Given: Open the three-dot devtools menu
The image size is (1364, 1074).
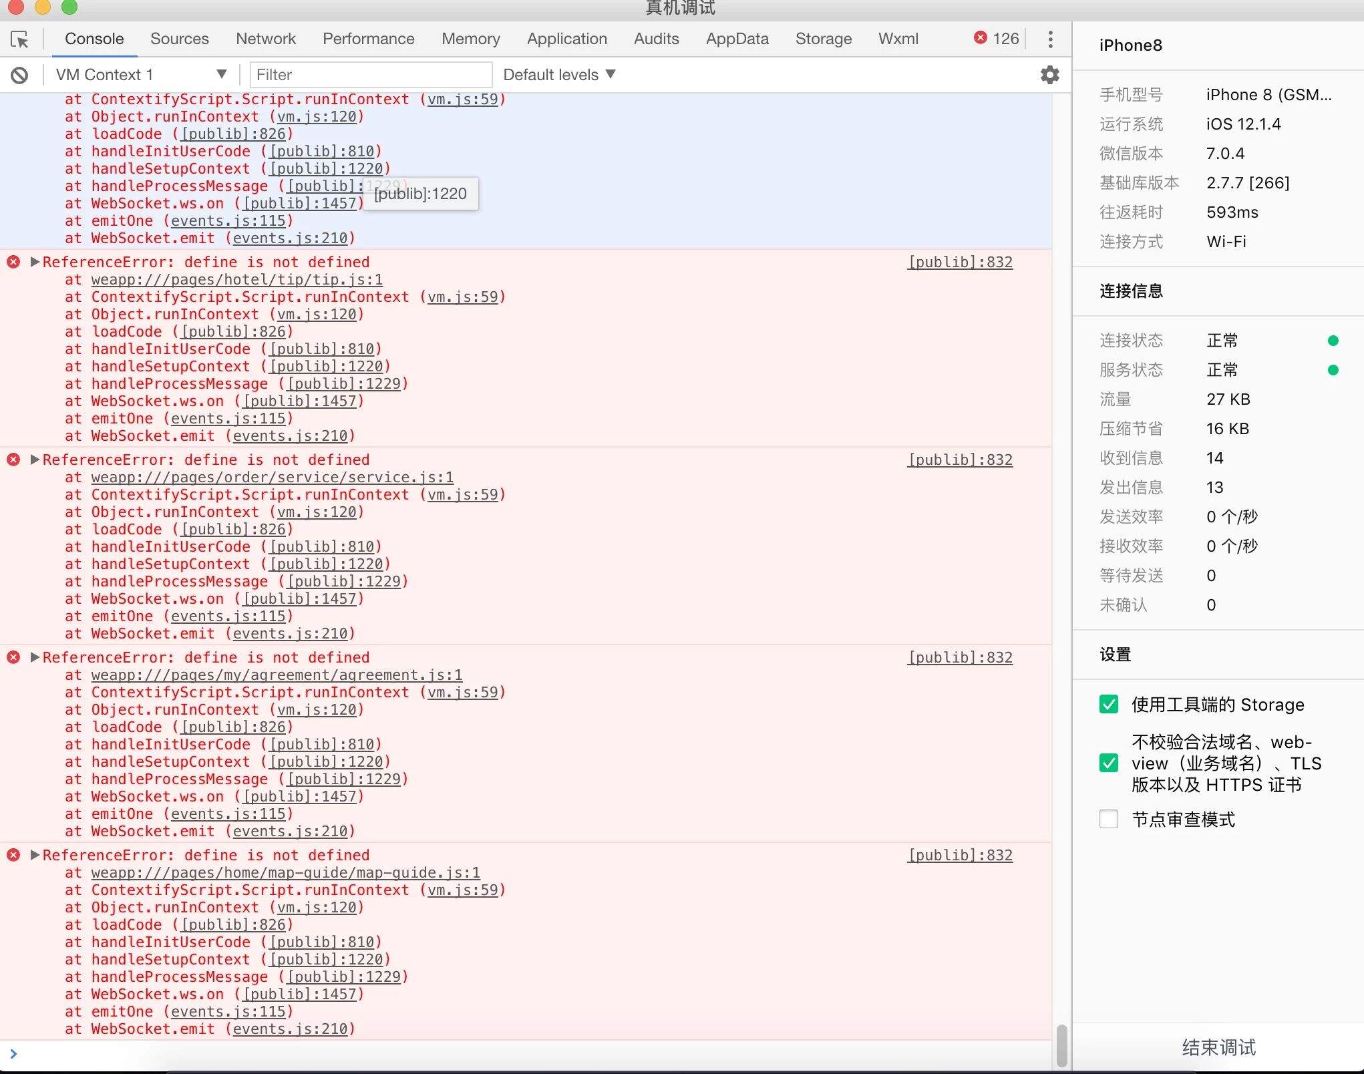Looking at the screenshot, I should click(1050, 39).
